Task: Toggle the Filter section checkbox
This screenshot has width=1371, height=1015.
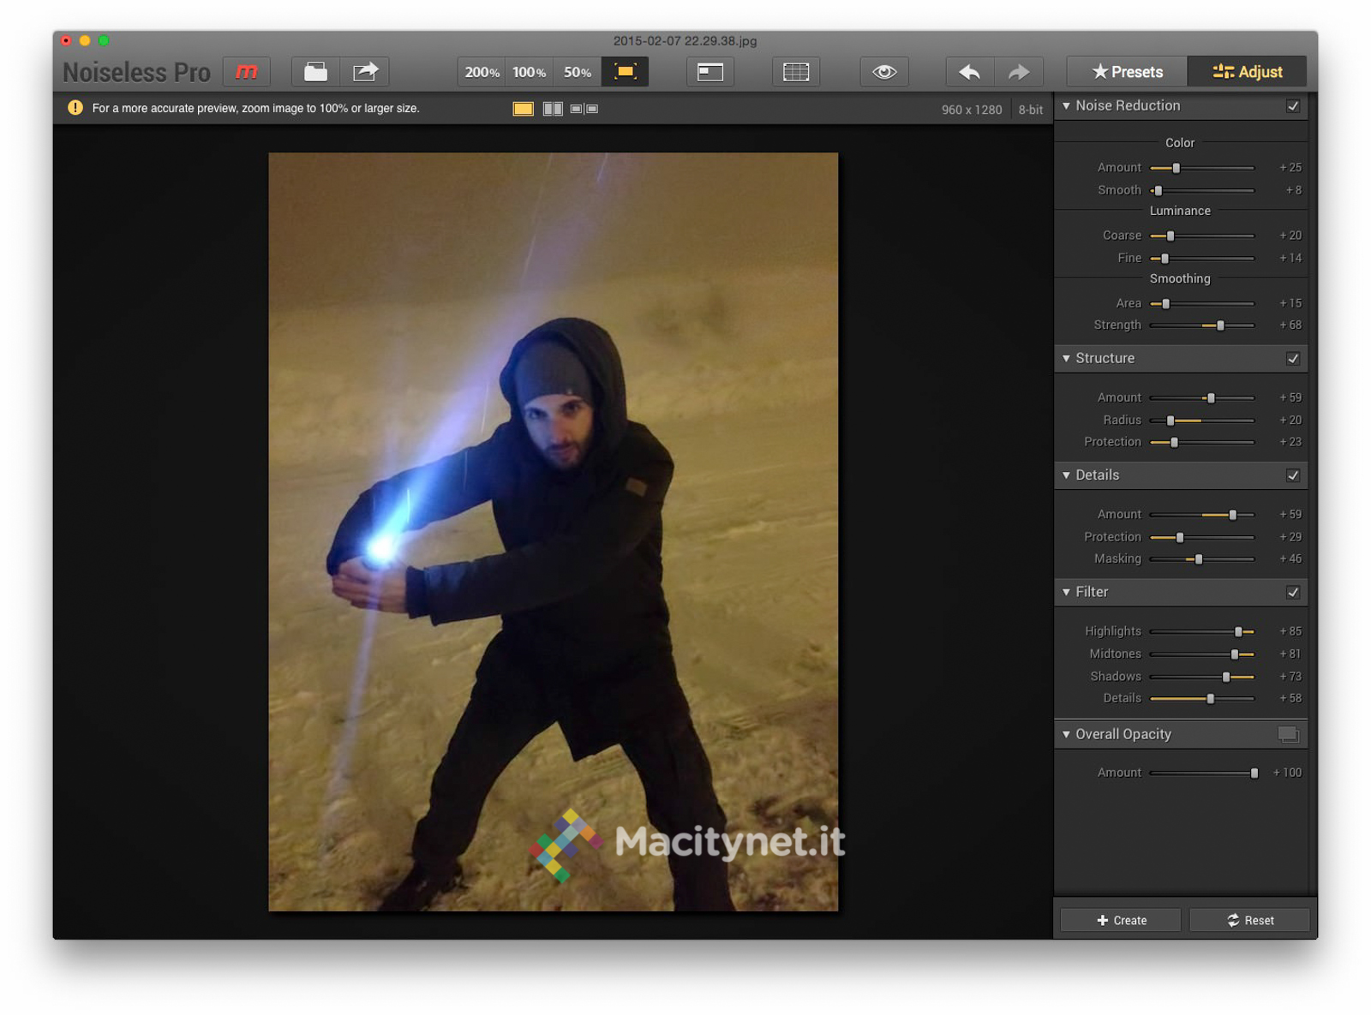Action: (1293, 593)
